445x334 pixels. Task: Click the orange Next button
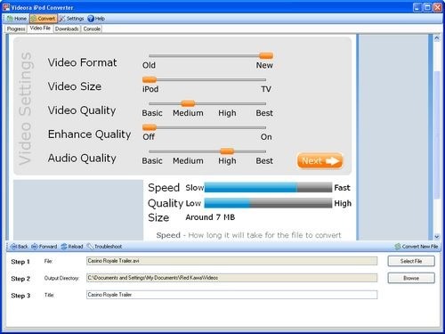point(320,161)
